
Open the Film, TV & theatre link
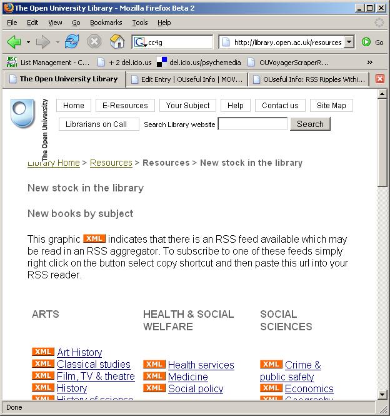pos(96,376)
